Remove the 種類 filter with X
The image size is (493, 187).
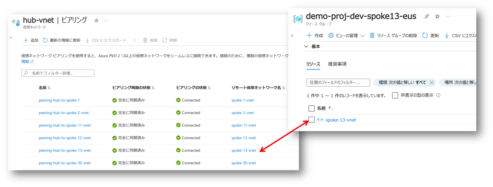pyautogui.click(x=432, y=82)
